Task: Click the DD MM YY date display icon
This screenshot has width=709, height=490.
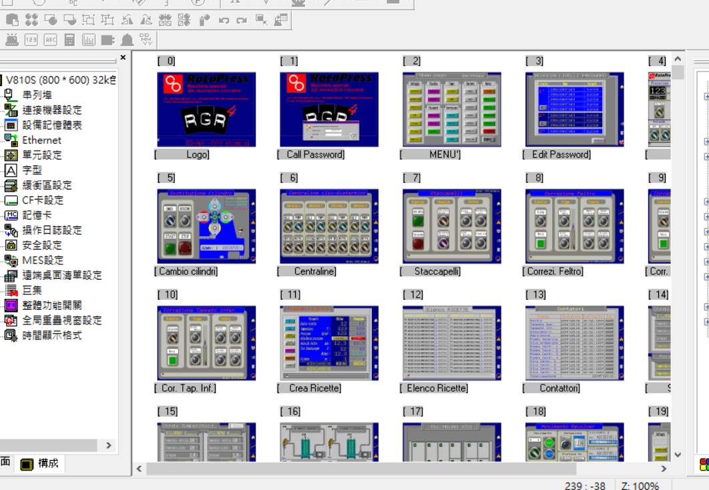Action: pos(146,40)
